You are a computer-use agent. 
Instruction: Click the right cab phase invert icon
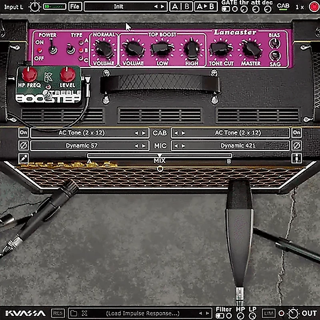pyautogui.click(x=296, y=146)
